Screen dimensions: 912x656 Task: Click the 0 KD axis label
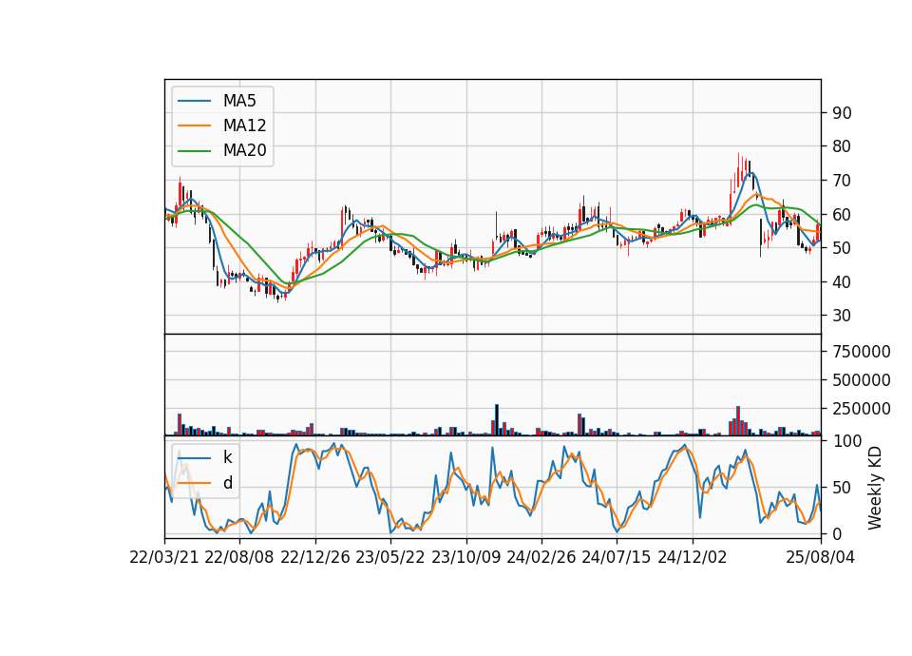(837, 533)
